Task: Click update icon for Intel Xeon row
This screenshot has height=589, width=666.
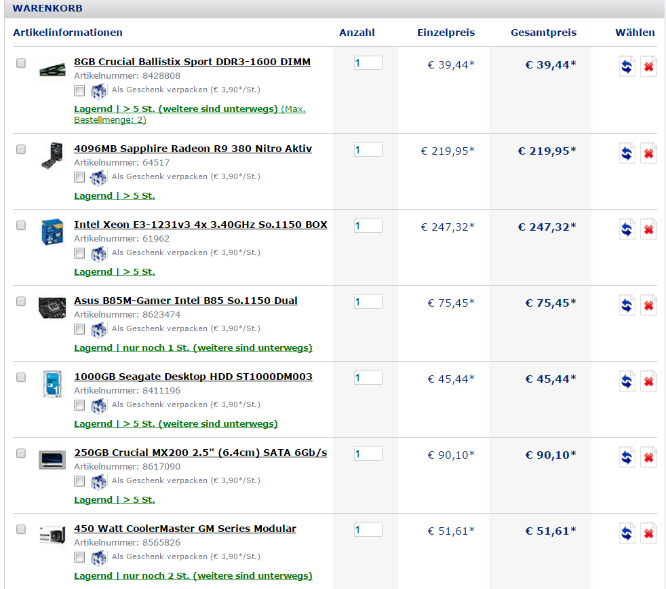Action: (x=627, y=229)
